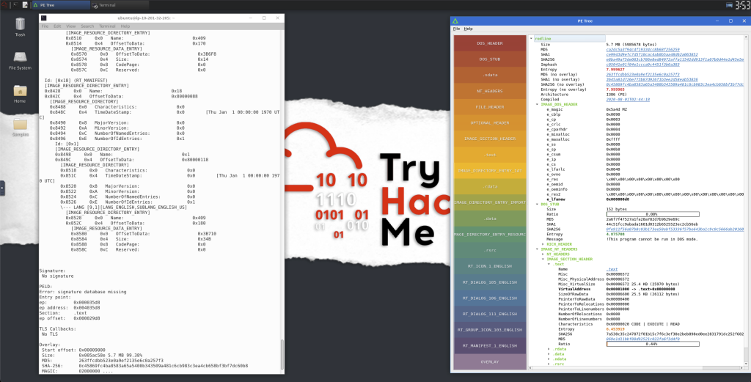
Task: Select the IMAGE_SECTION_HEADER map block
Action: [x=490, y=139]
